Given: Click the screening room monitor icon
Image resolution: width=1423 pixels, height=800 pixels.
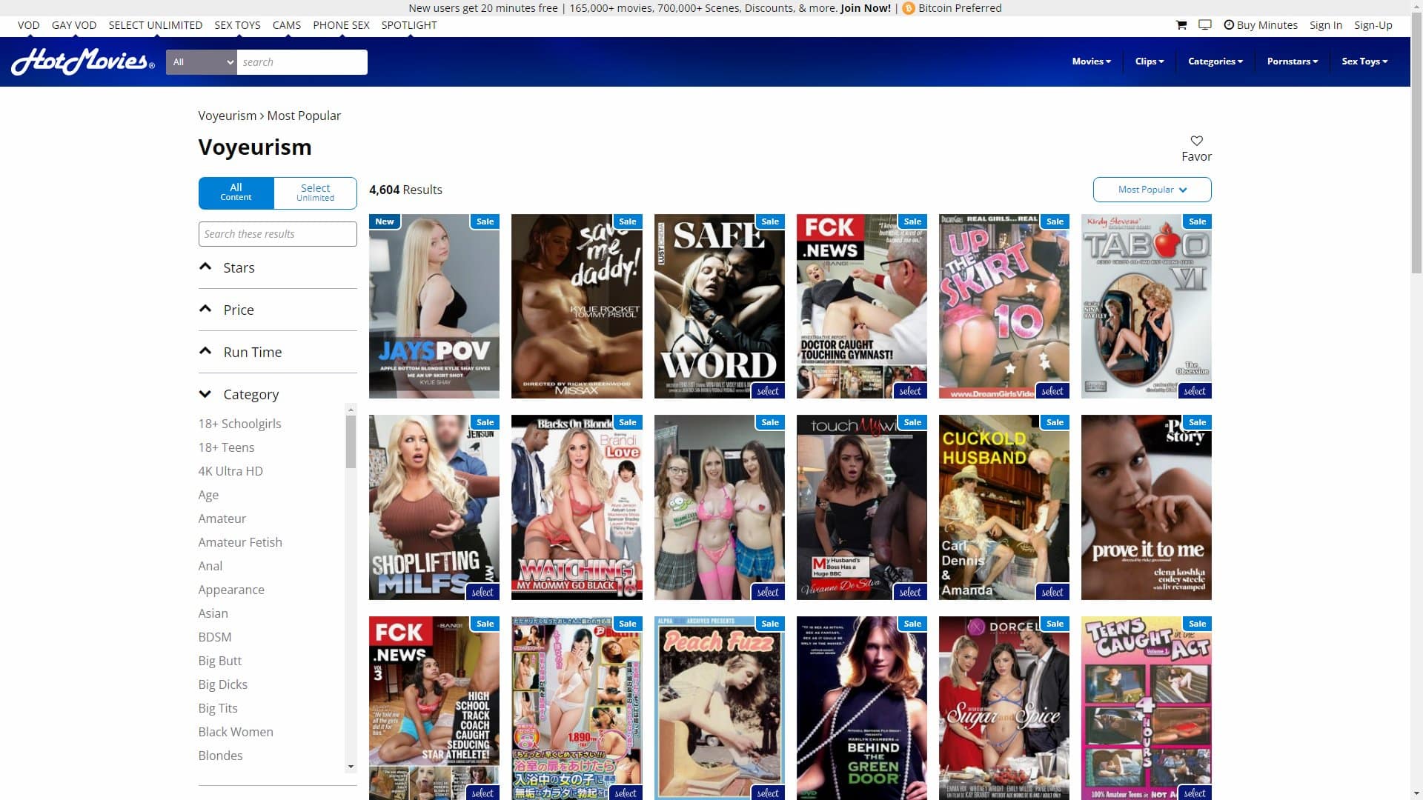Looking at the screenshot, I should pos(1204,24).
